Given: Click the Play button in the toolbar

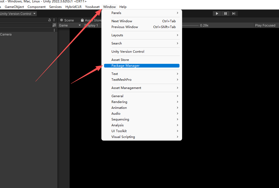Looking at the screenshot, I should pos(217,14).
